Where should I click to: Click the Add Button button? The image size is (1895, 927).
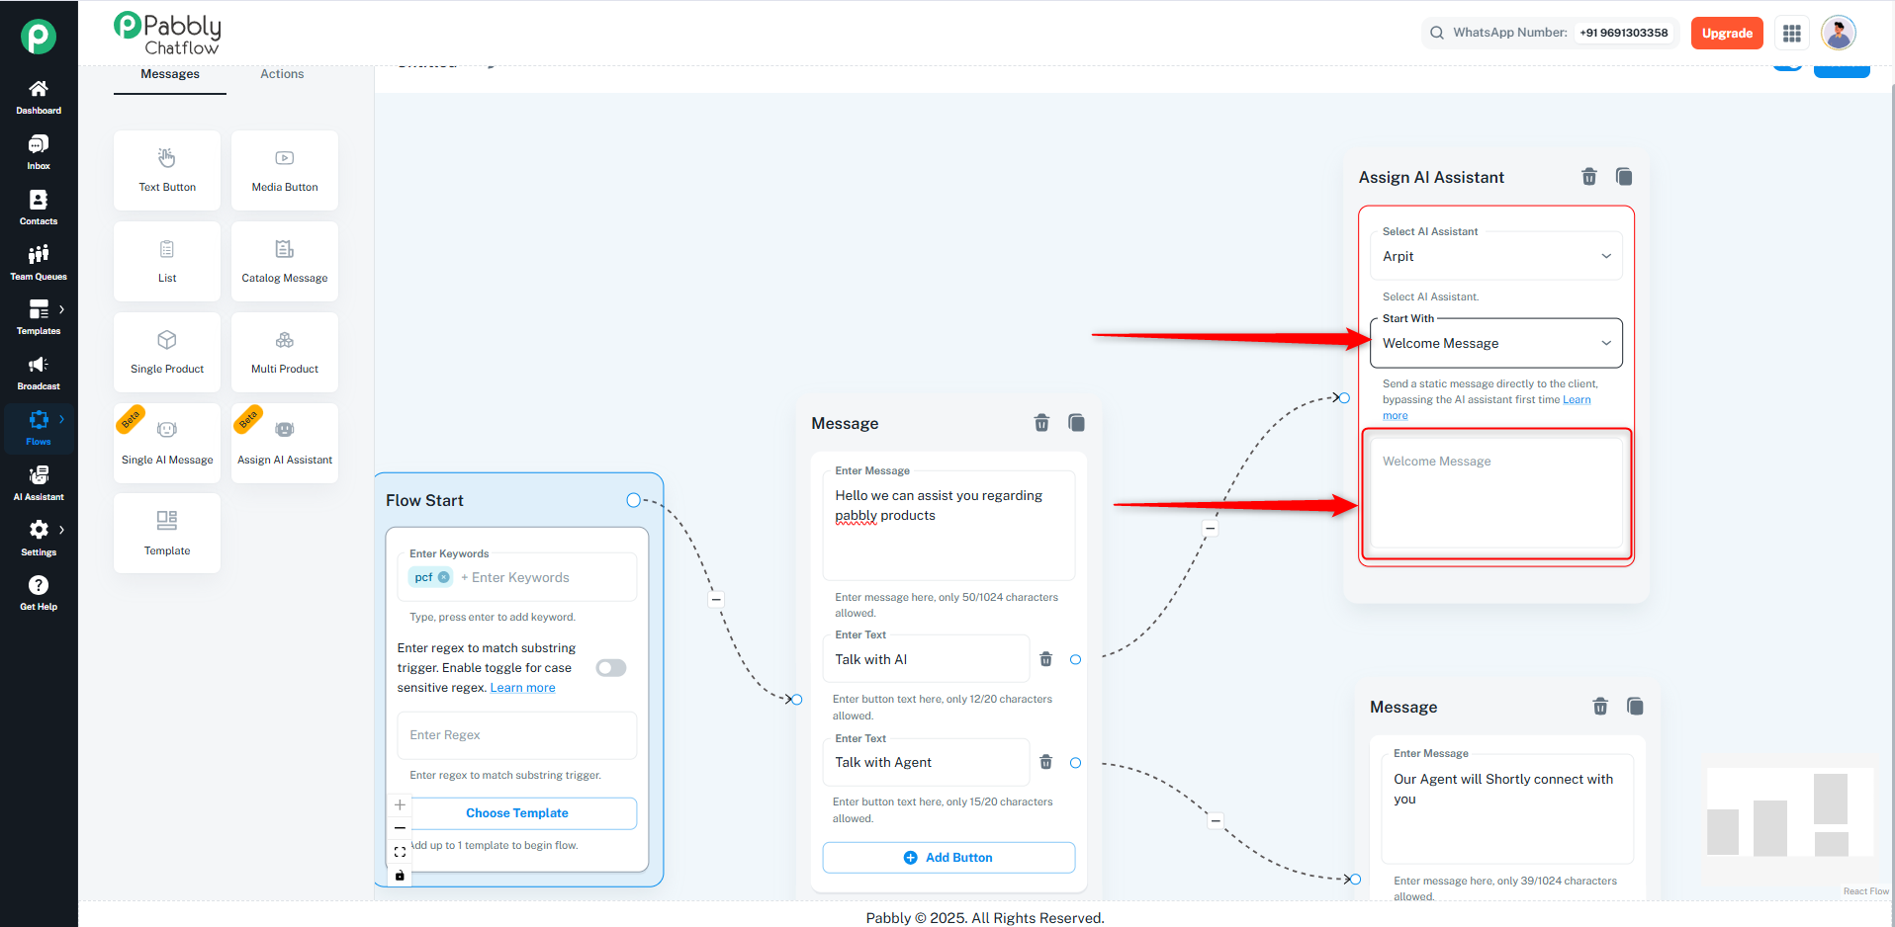[x=948, y=858]
